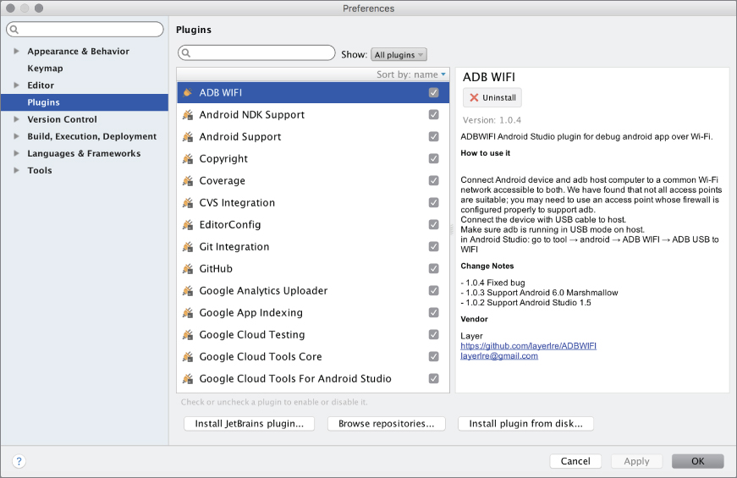Click the Google Cloud Tools Core plugin icon
737x478 pixels.
coord(188,357)
